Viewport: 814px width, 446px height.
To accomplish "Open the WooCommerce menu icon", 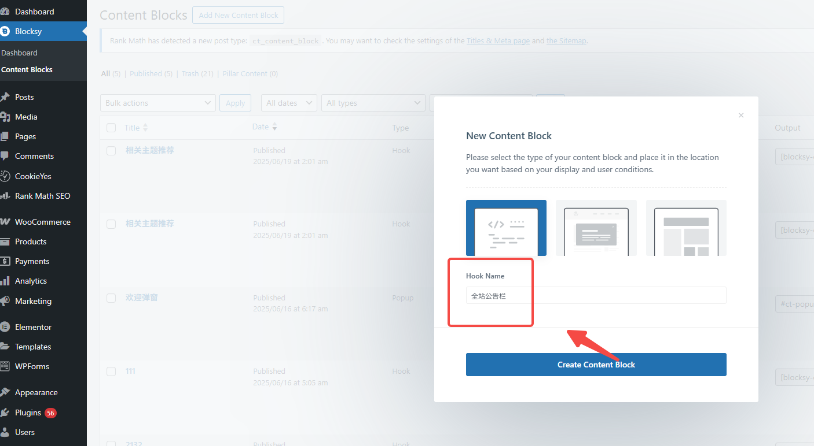I will [7, 222].
